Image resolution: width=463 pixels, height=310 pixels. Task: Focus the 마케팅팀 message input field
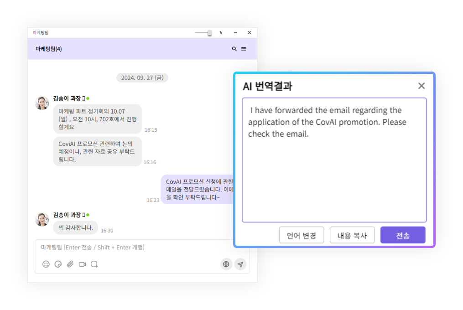(x=137, y=248)
